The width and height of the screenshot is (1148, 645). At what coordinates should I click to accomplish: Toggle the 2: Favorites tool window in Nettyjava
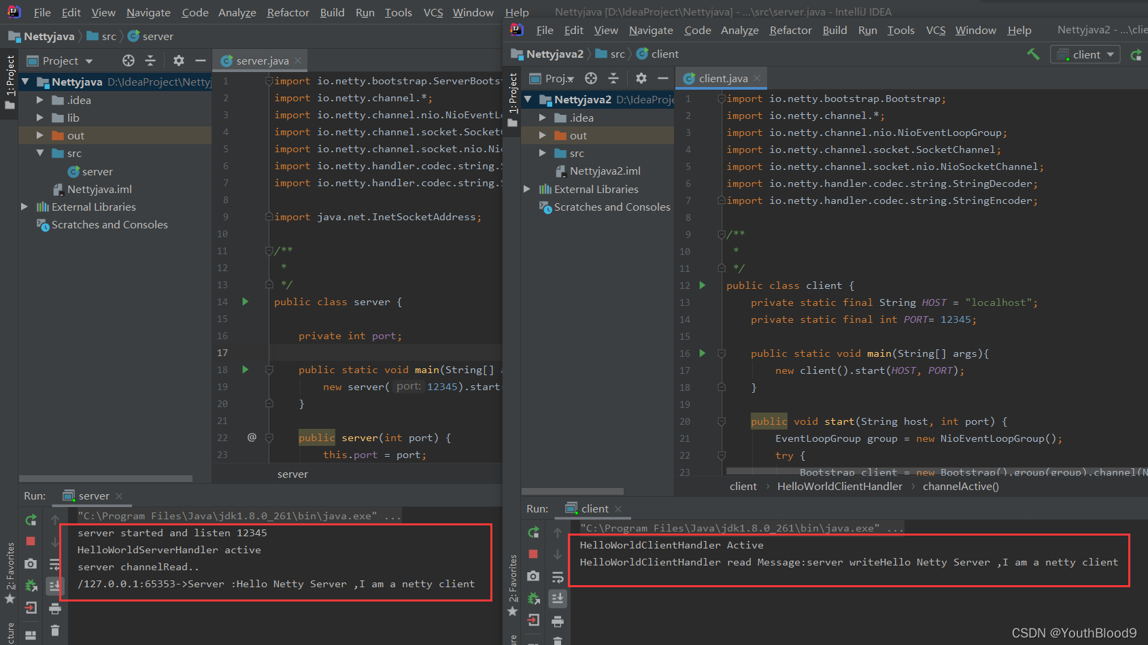[10, 573]
